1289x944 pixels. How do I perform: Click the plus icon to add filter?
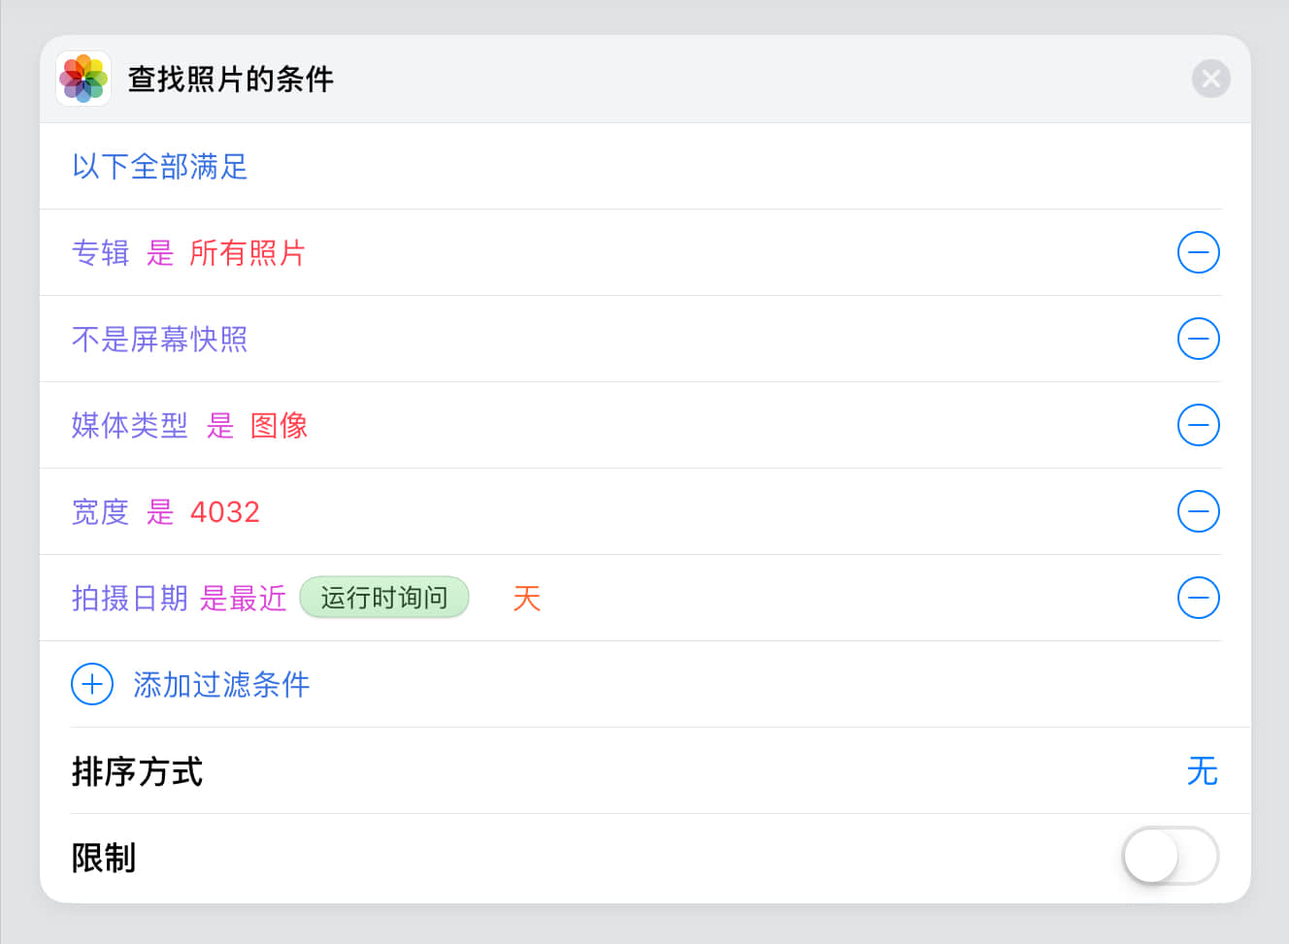tap(92, 684)
